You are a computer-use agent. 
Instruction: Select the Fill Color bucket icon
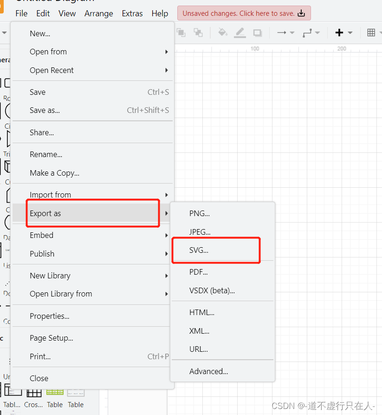(x=223, y=33)
